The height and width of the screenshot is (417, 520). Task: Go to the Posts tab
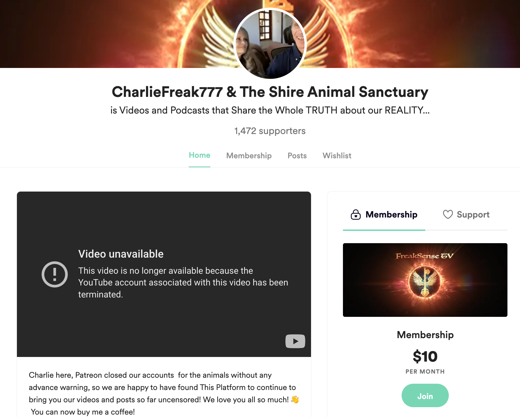[297, 156]
